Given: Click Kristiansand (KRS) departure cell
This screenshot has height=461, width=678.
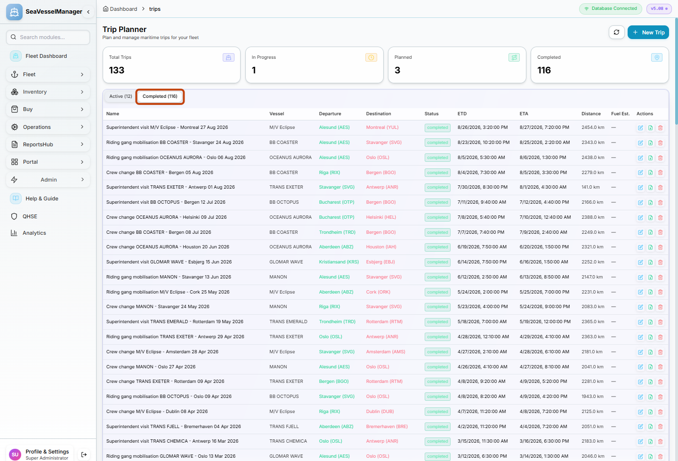Looking at the screenshot, I should click(x=339, y=262).
